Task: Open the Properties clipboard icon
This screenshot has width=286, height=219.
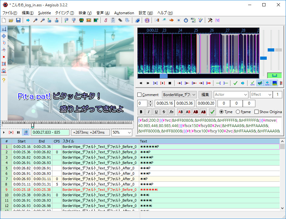Action: pyautogui.click(x=113, y=20)
